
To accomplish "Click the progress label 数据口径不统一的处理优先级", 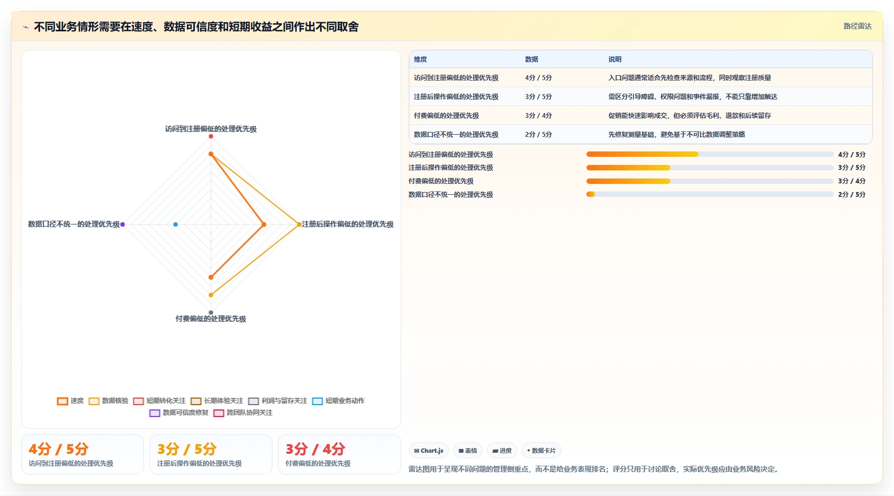I will point(451,195).
